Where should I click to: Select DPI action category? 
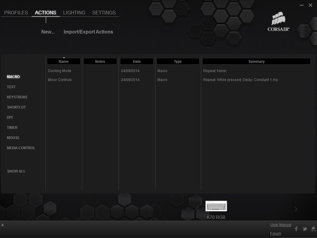point(10,117)
